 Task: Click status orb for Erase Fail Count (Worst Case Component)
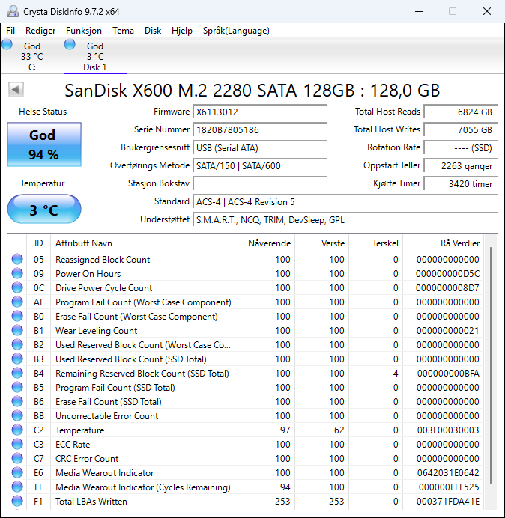pyautogui.click(x=17, y=316)
